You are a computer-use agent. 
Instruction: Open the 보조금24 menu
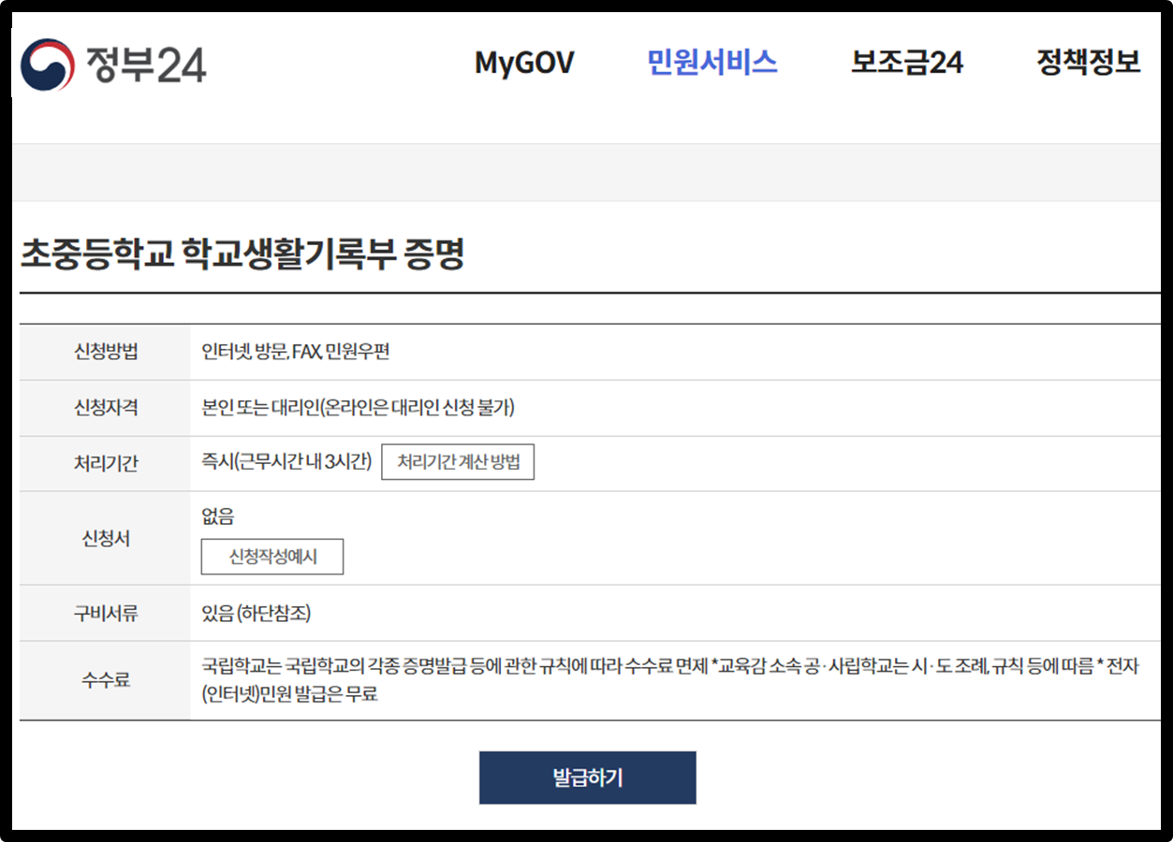(x=904, y=64)
